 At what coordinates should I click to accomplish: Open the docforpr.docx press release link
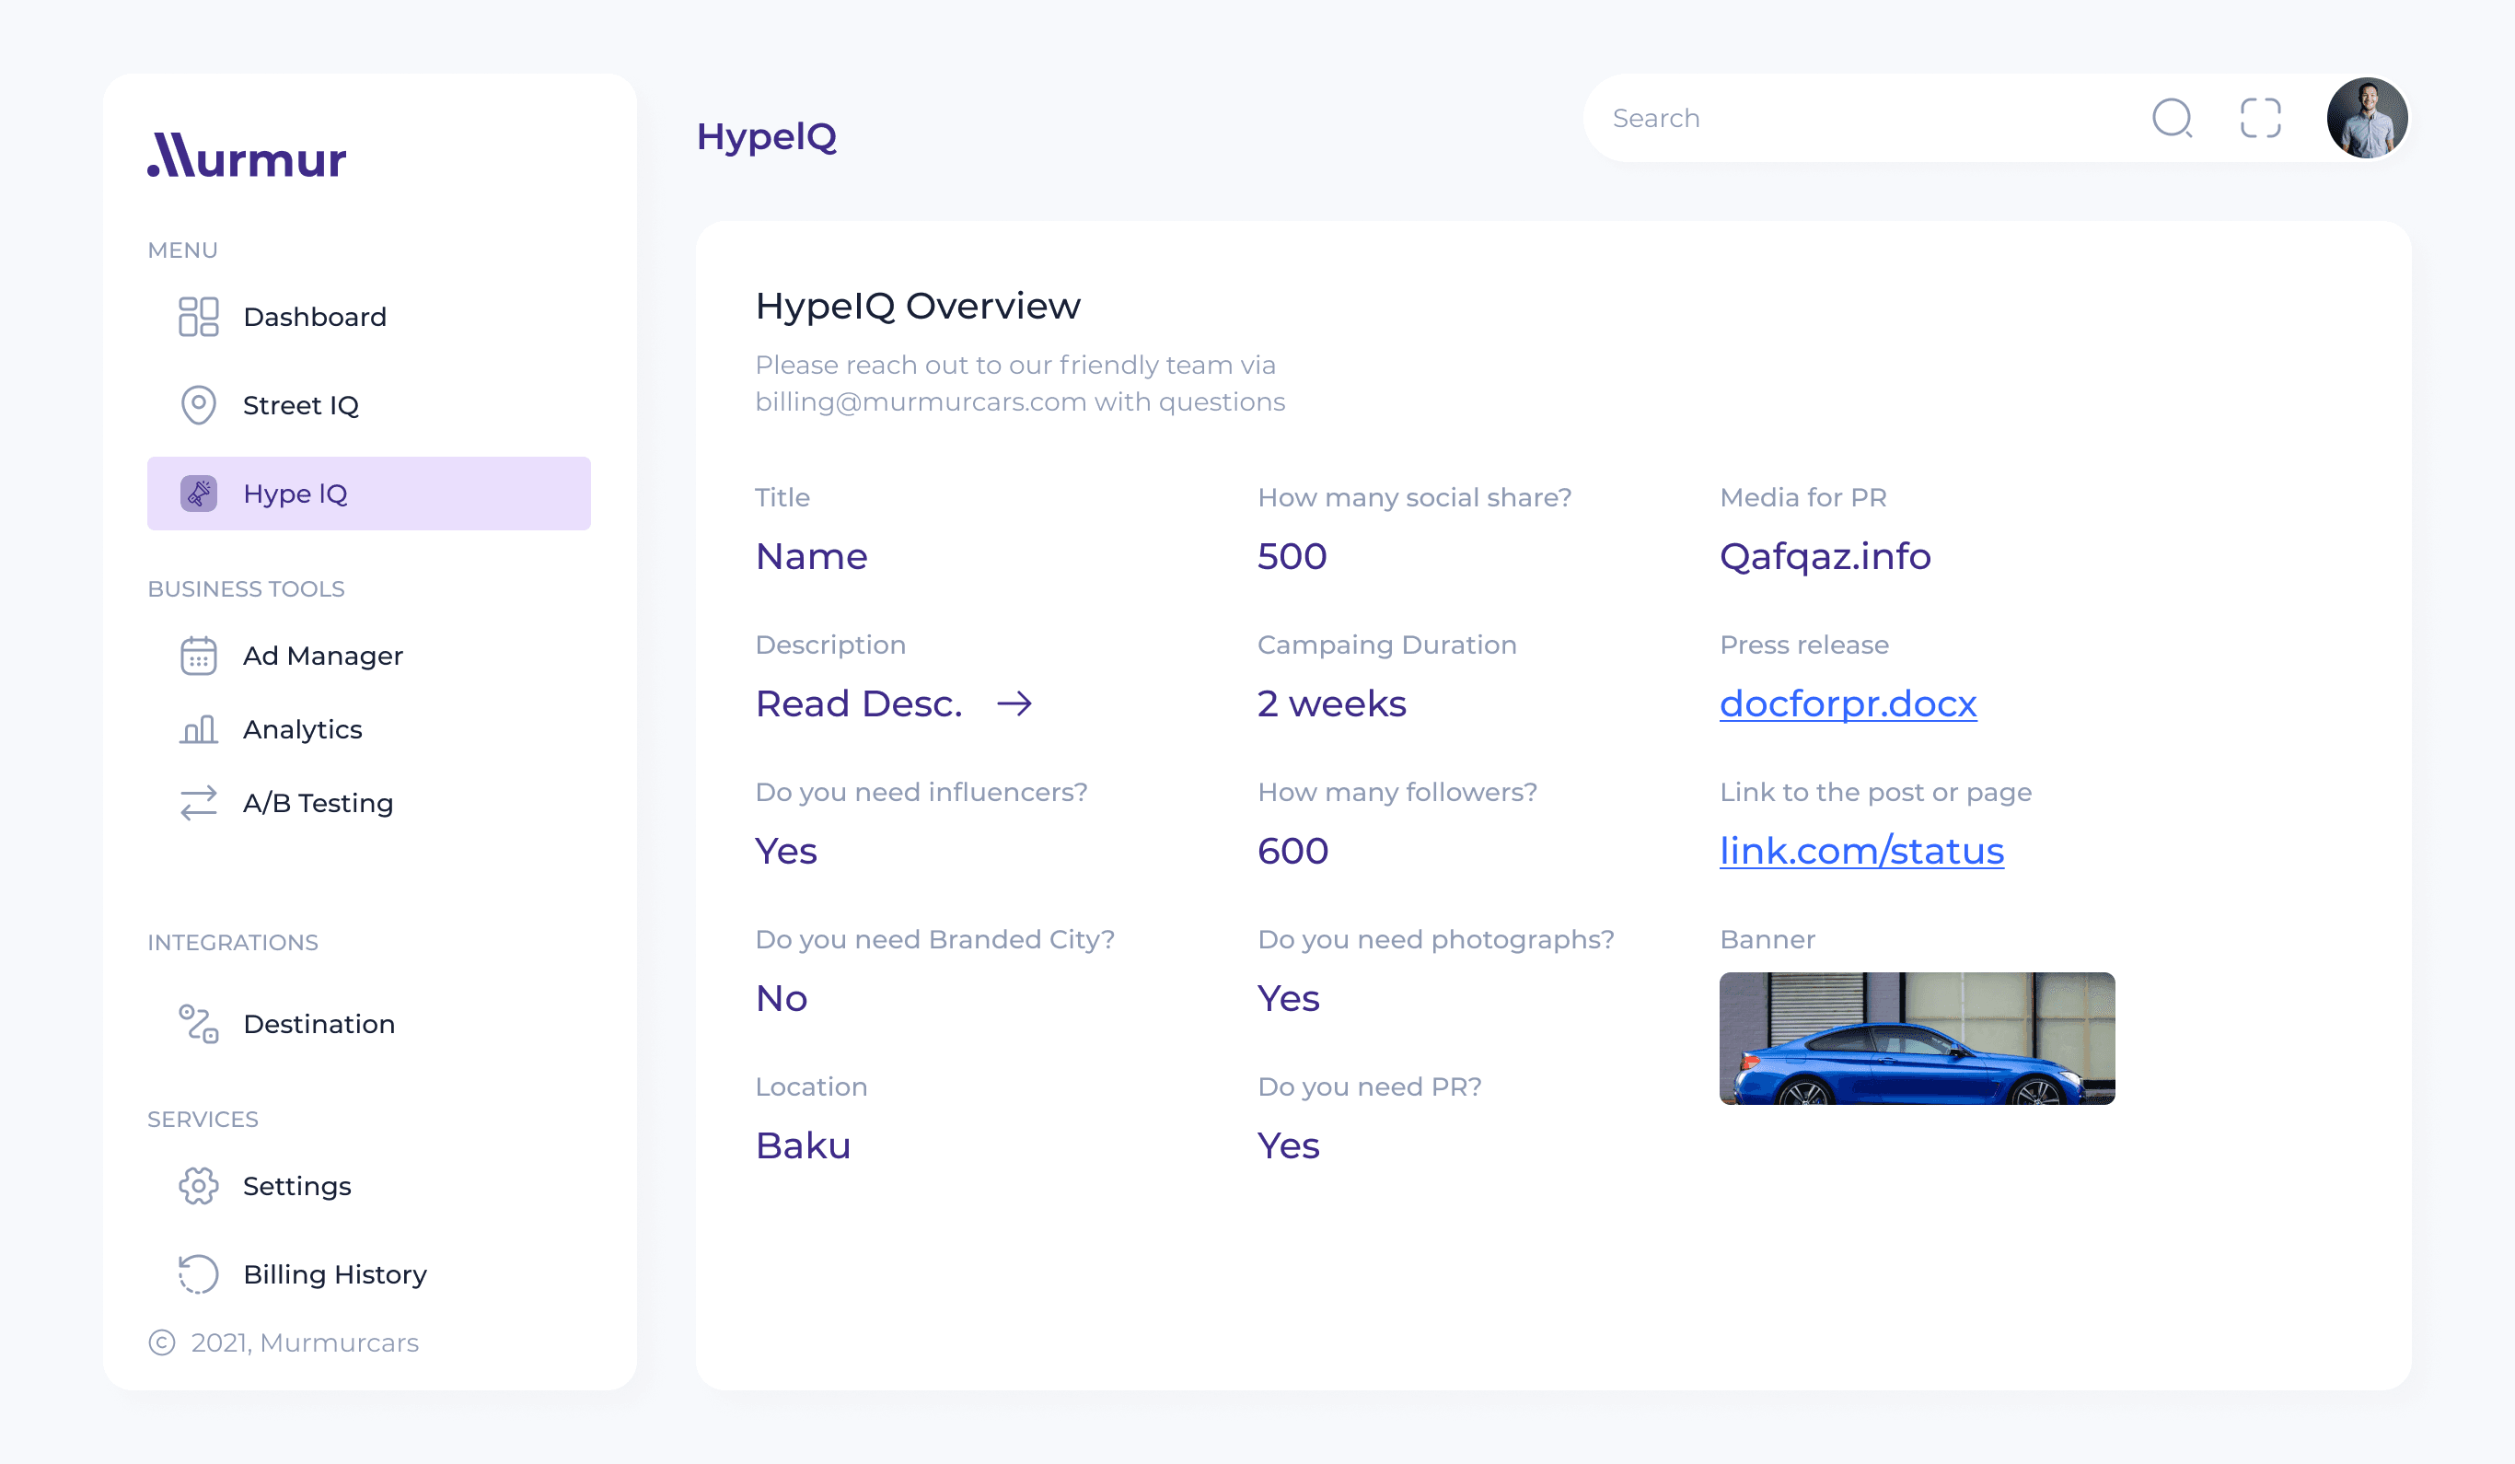1848,704
